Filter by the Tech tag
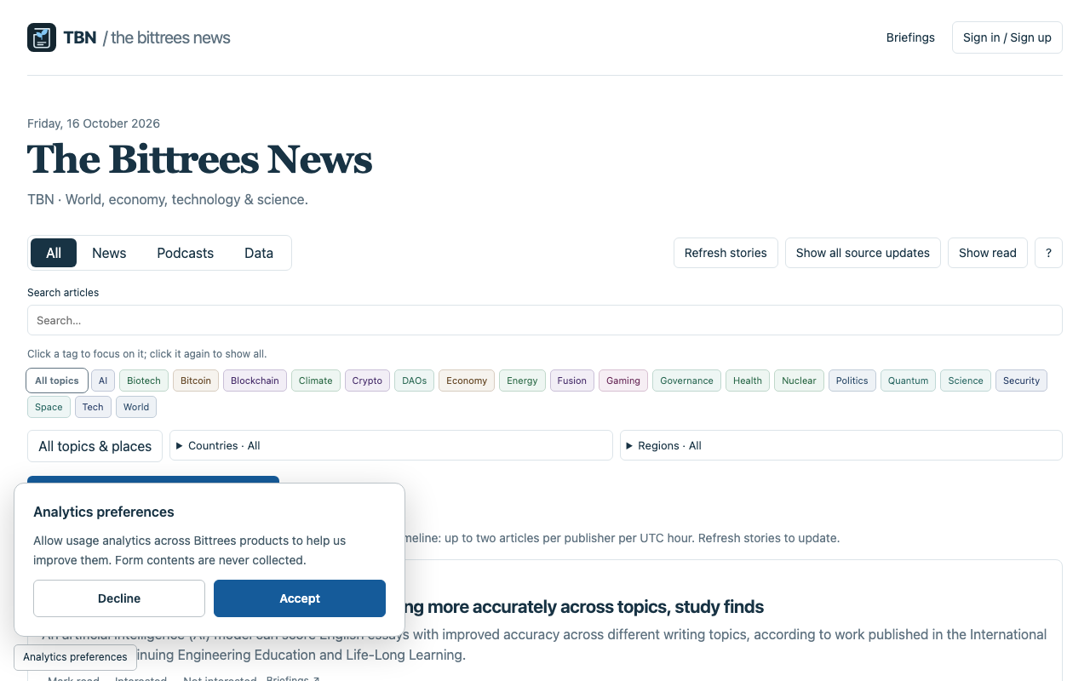The image size is (1090, 681). tap(93, 407)
